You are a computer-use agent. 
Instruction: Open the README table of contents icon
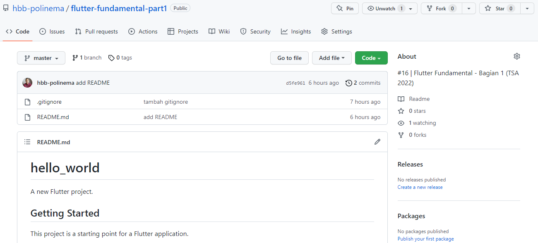(x=27, y=142)
